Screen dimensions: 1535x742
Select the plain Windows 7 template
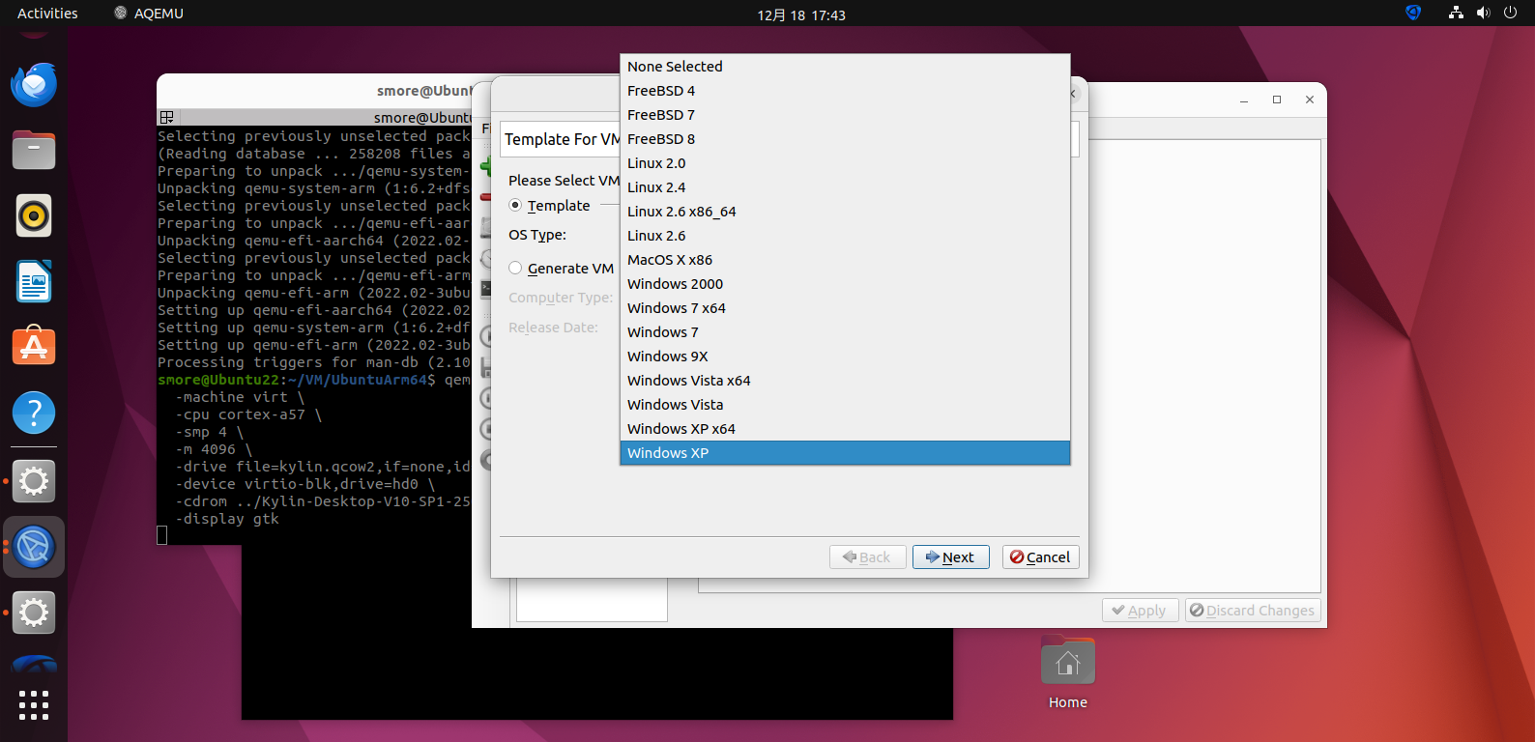pyautogui.click(x=845, y=332)
